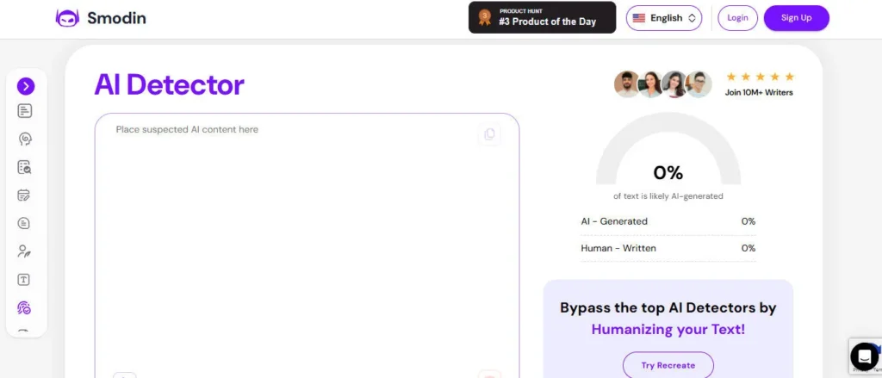Click the five-star rating
The height and width of the screenshot is (378, 882).
760,77
